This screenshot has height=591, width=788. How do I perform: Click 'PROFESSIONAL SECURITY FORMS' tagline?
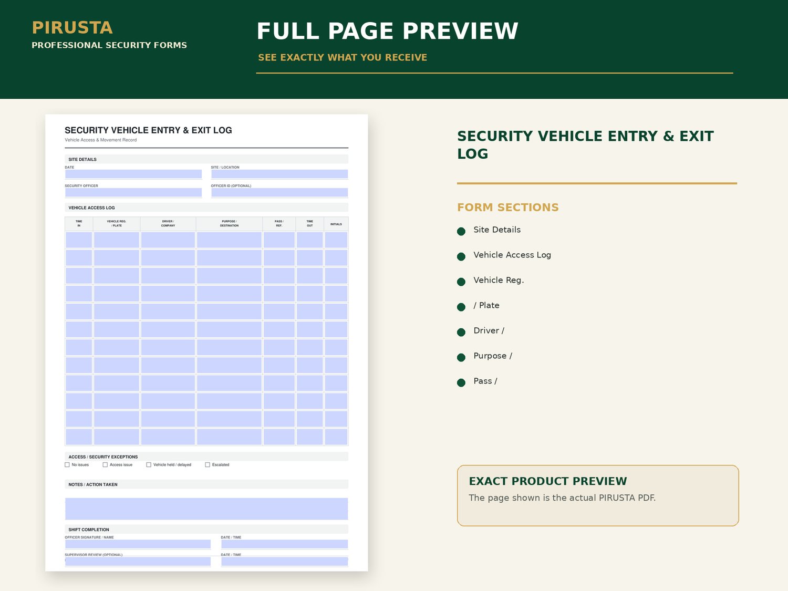[109, 45]
